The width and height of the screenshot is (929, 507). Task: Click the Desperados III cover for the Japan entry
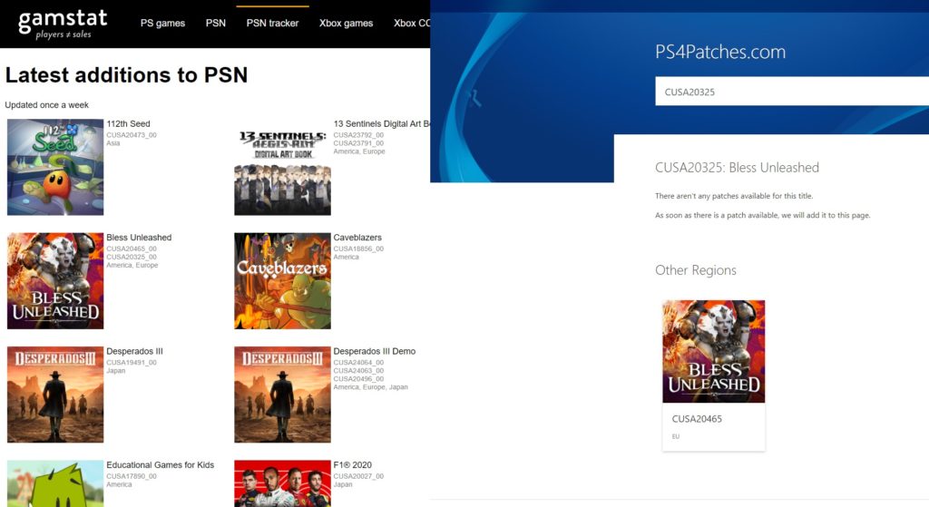tap(55, 395)
